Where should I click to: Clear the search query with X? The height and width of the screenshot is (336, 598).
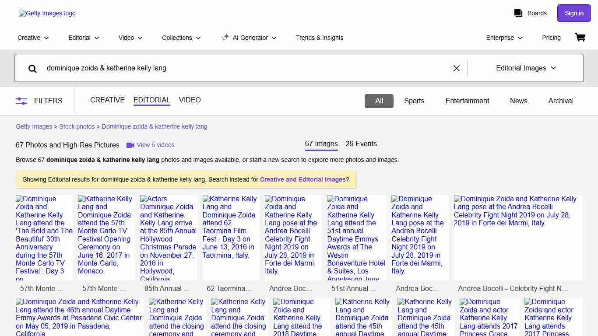click(x=456, y=68)
